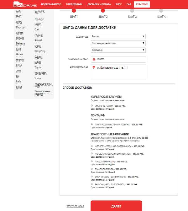This screenshot has width=188, height=211.
Task: Click the house icon in postal index field
Action: (x=94, y=59)
